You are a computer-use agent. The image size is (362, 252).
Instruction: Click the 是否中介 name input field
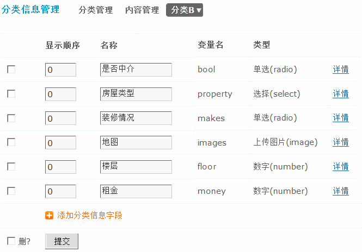click(x=136, y=70)
